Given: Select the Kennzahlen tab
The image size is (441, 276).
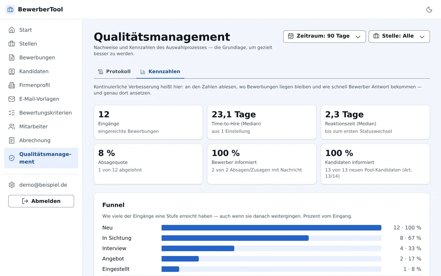Looking at the screenshot, I should point(160,72).
